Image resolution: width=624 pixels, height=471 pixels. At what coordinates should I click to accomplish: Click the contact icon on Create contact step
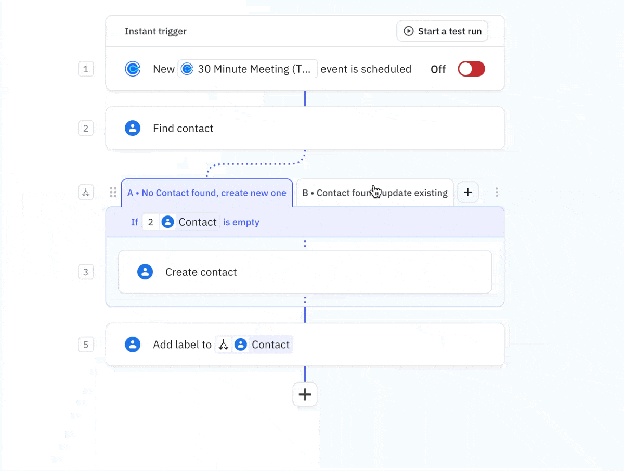(x=145, y=272)
